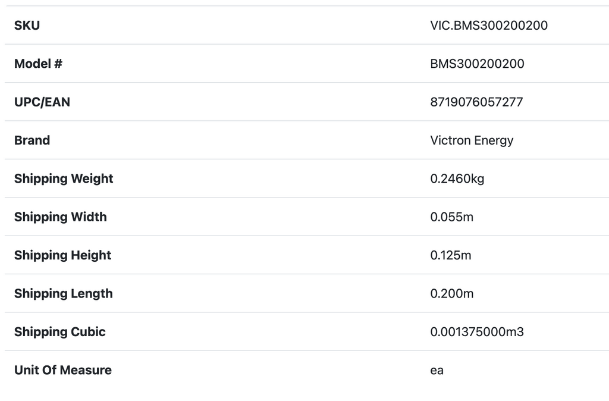This screenshot has width=609, height=401.
Task: Select the model number BMS300200200
Action: click(x=477, y=64)
